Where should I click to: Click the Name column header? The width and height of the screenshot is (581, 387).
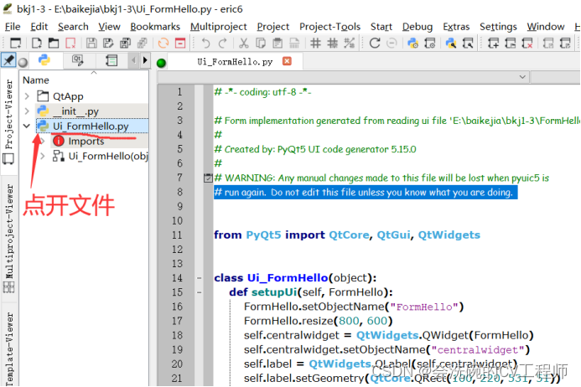(x=36, y=80)
